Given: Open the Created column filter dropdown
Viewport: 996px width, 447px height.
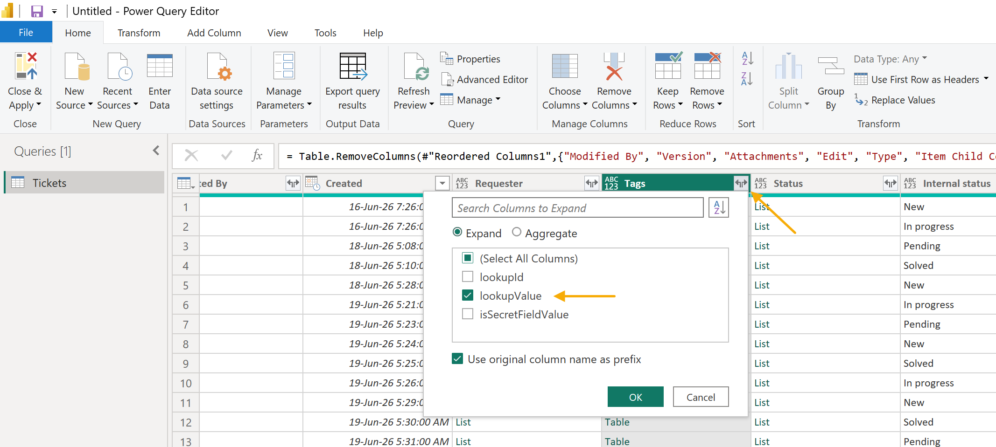Looking at the screenshot, I should click(x=442, y=183).
